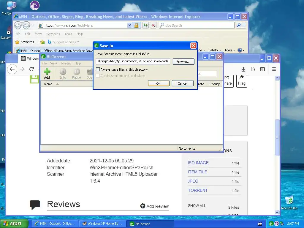Open the IE Edit menu
This screenshot has width=304, height=228.
pos(28,34)
